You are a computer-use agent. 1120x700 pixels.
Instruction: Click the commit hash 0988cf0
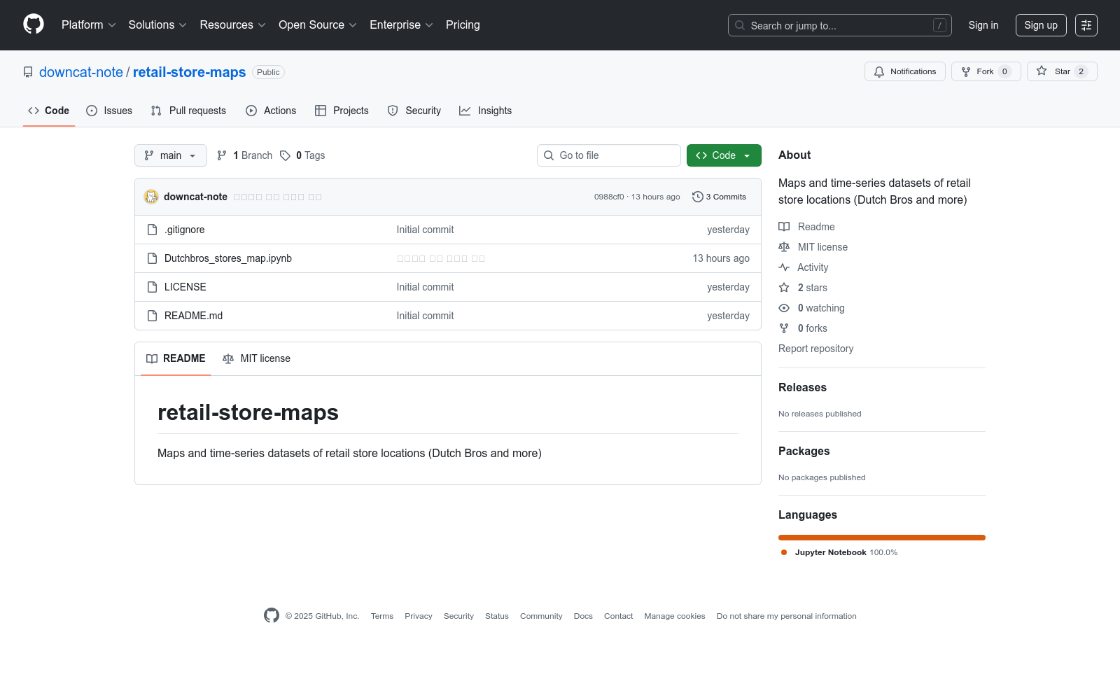[x=609, y=197]
